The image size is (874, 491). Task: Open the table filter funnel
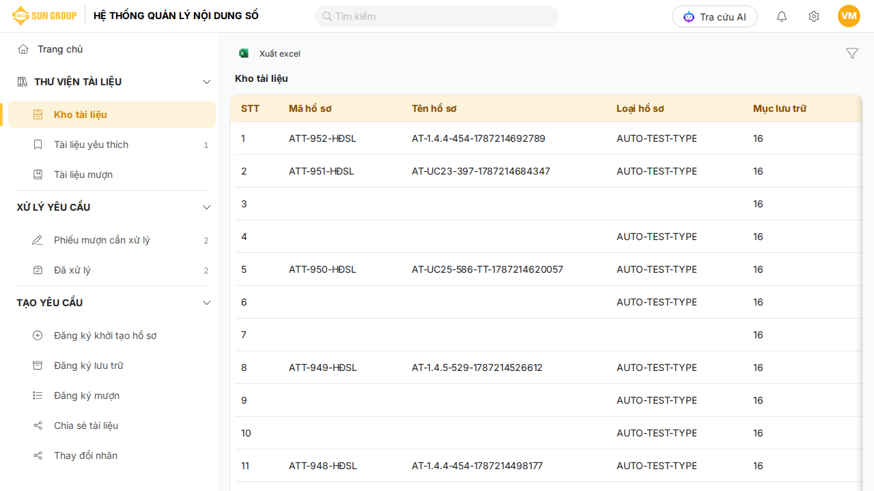click(852, 53)
